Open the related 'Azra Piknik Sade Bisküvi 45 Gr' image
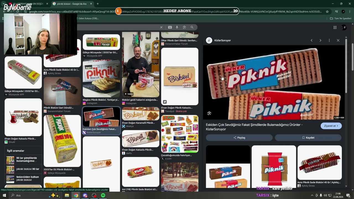Viewport: 354px width, 199px height. [320, 163]
